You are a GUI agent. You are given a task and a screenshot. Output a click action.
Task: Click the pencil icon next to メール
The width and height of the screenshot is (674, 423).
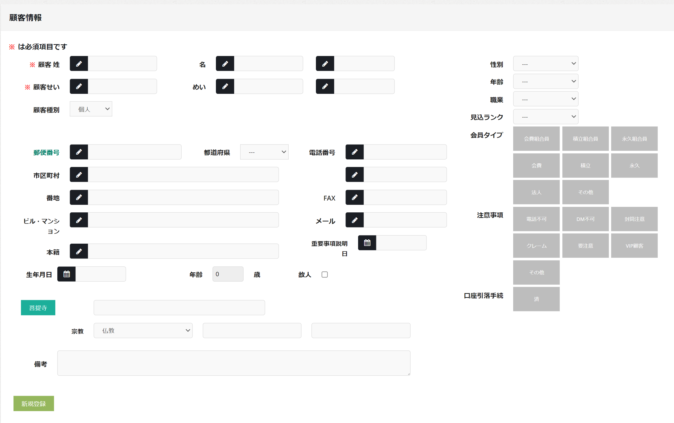coord(354,220)
